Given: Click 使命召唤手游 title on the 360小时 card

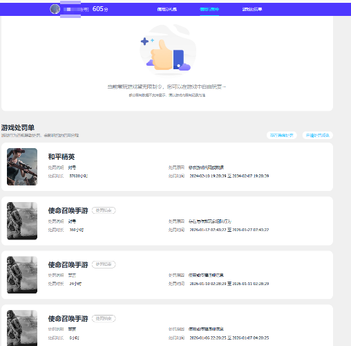Looking at the screenshot, I should pos(68,210).
